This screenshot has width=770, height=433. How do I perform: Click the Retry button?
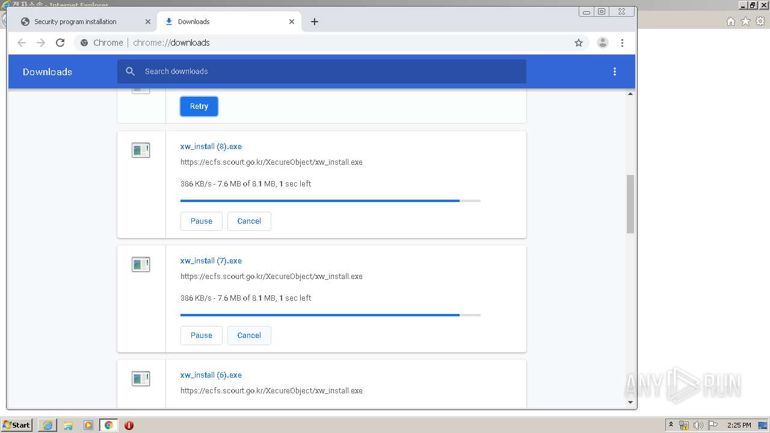point(199,106)
